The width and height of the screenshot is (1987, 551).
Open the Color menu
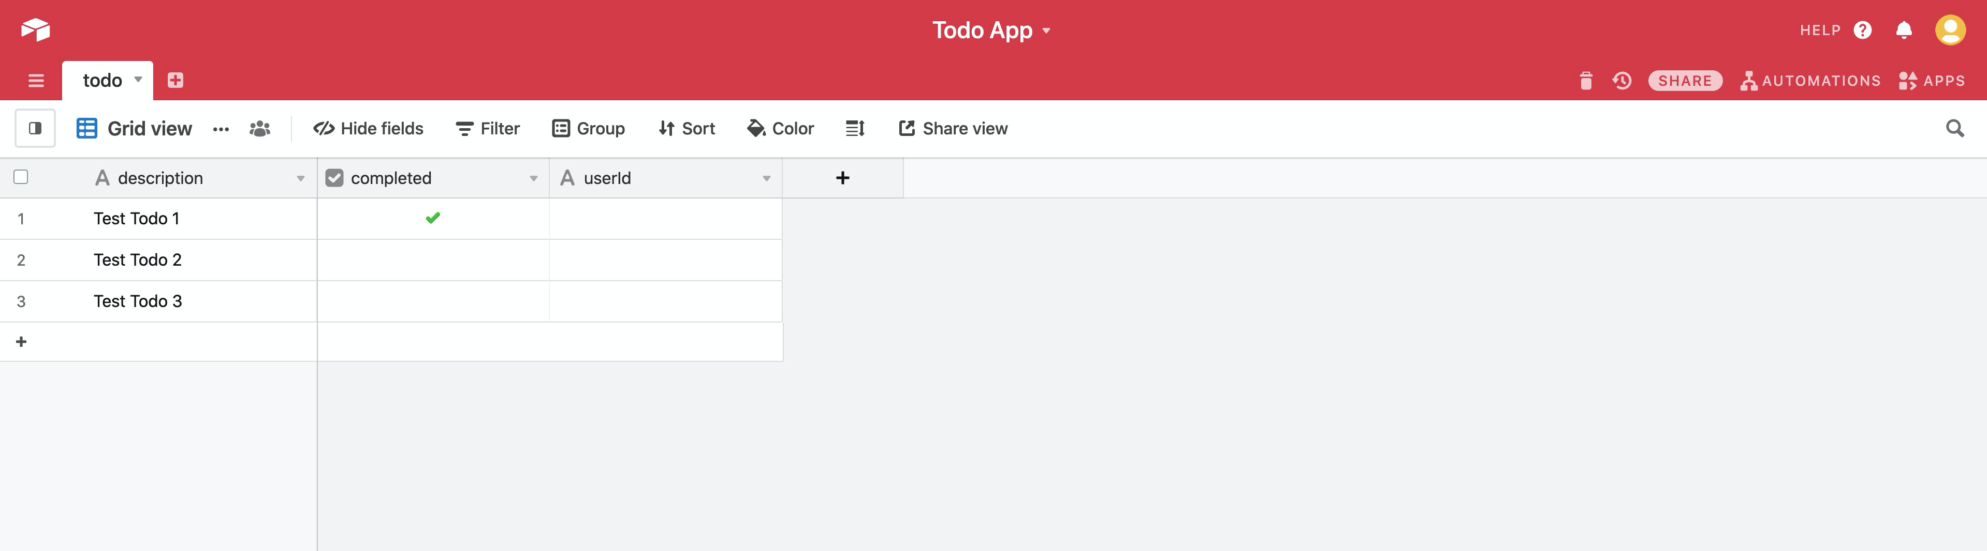click(x=781, y=129)
